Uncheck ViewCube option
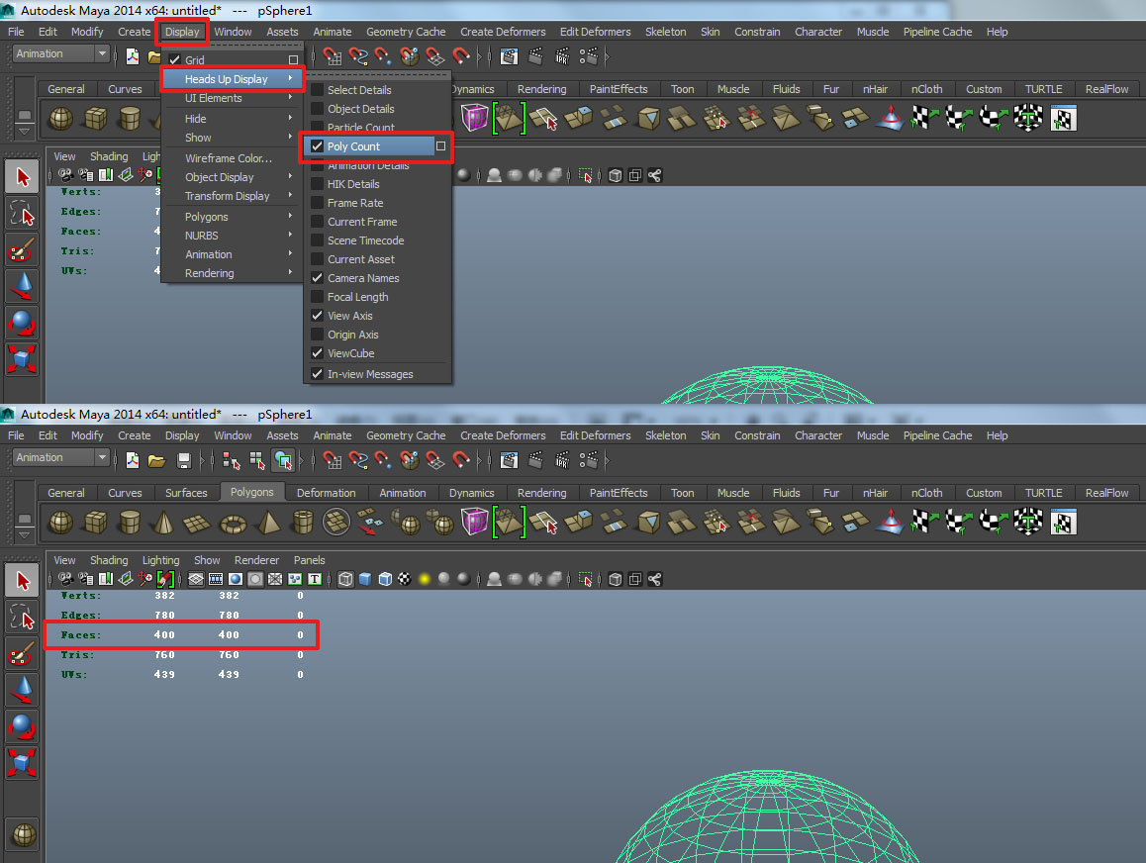Viewport: 1146px width, 863px height. (x=318, y=353)
